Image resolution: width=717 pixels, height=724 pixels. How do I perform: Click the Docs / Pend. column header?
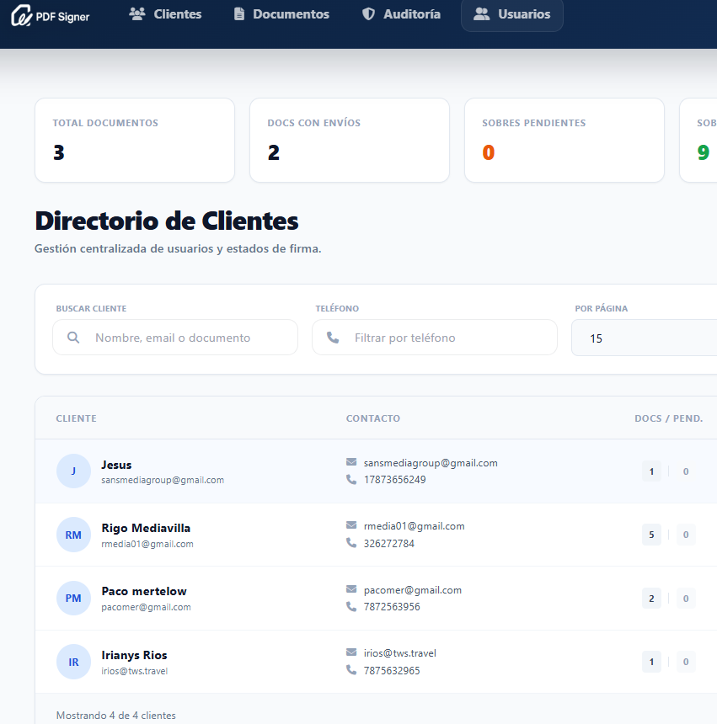click(668, 418)
